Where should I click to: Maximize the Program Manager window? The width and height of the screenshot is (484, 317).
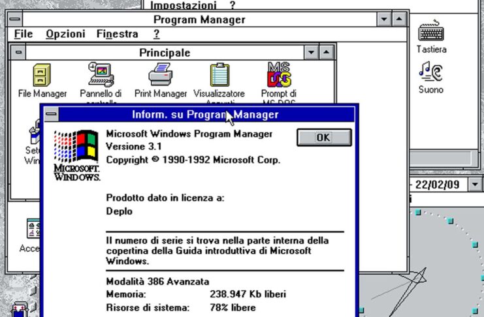(399, 20)
